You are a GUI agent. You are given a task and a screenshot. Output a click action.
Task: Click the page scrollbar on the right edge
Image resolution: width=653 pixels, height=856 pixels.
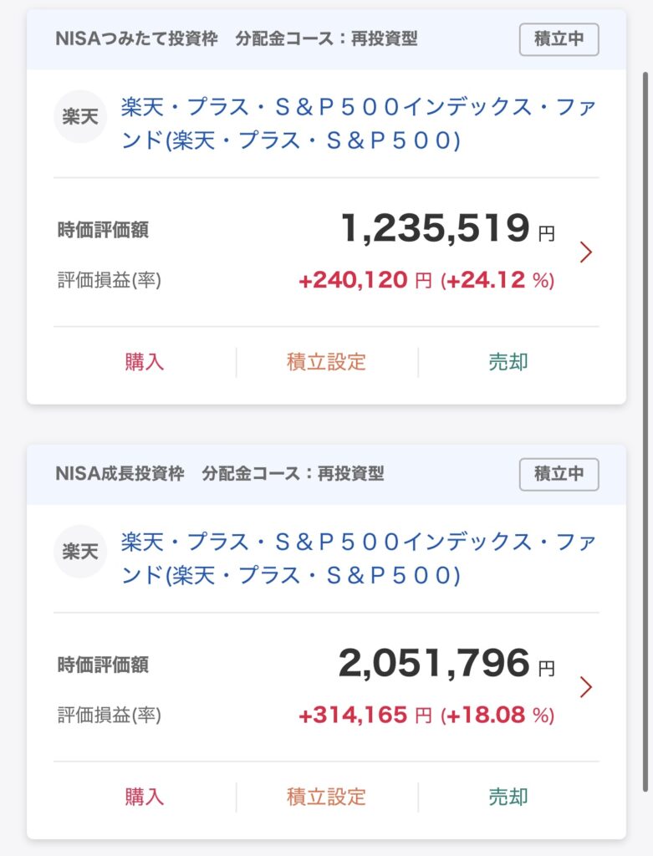[645, 418]
